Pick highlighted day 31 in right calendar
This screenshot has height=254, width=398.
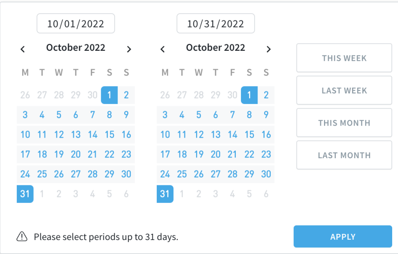(165, 194)
